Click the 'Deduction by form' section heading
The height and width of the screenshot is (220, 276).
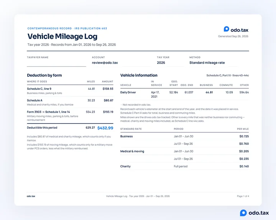pos(44,75)
